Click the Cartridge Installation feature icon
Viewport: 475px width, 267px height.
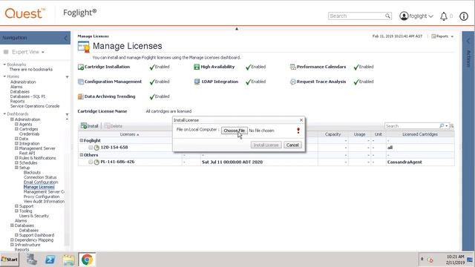[81, 67]
